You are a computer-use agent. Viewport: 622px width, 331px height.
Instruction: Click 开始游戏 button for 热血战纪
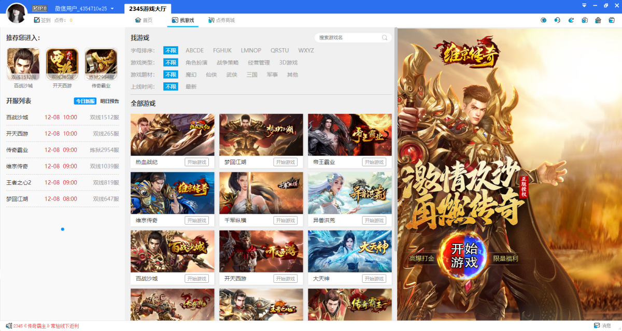(196, 162)
